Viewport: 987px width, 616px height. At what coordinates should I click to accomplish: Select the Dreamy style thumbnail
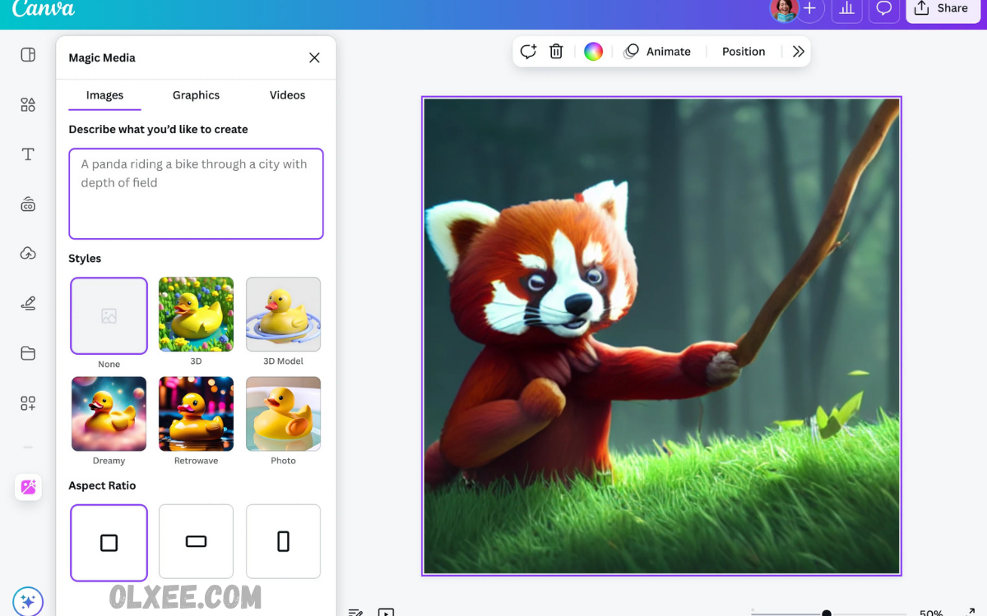[x=109, y=414]
